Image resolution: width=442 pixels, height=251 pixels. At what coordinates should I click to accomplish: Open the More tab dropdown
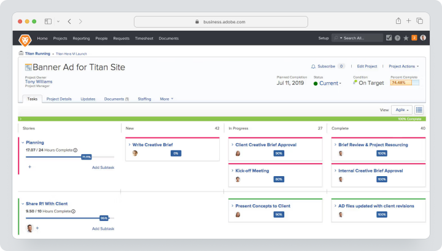pyautogui.click(x=166, y=99)
